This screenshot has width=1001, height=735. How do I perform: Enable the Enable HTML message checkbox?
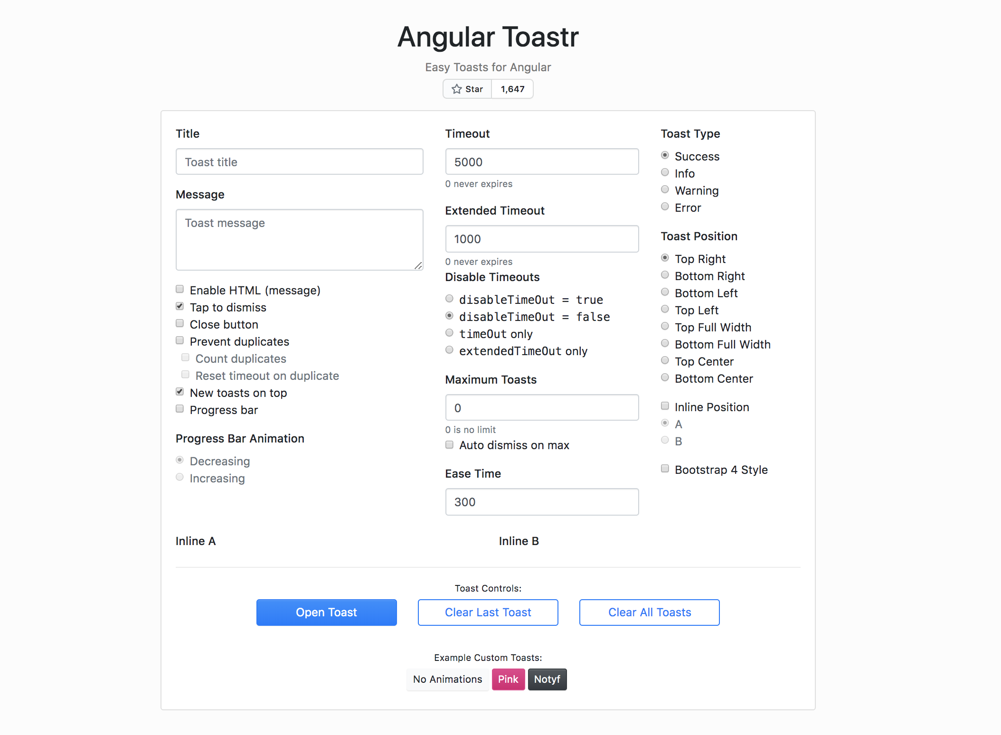(180, 289)
